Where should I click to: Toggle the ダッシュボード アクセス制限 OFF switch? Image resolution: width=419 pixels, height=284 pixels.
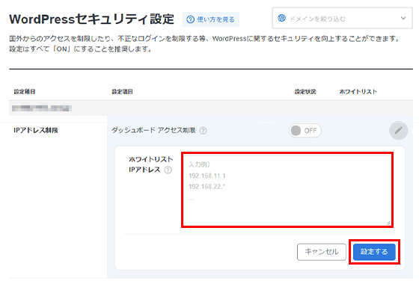click(305, 131)
